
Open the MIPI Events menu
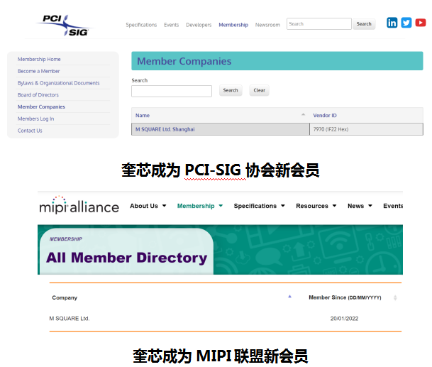pos(393,206)
